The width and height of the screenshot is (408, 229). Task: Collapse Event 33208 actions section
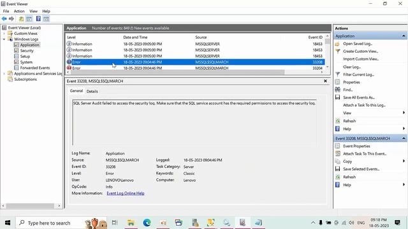404,139
